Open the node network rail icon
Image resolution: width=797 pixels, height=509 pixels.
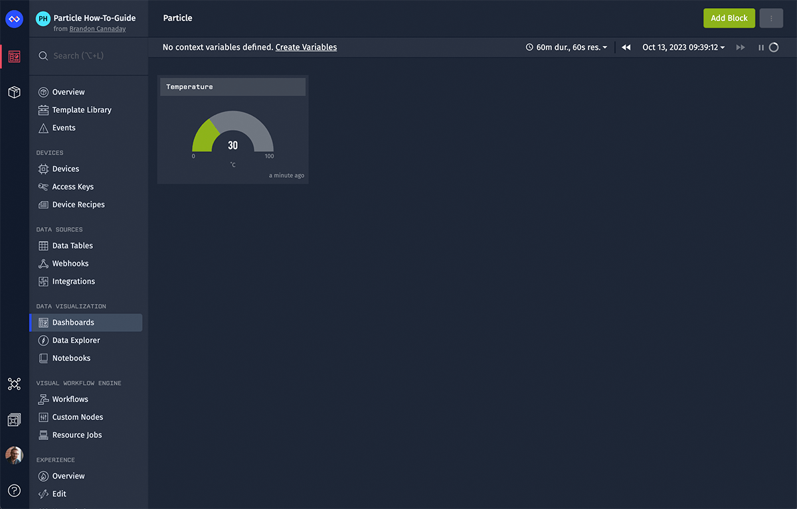pyautogui.click(x=14, y=384)
